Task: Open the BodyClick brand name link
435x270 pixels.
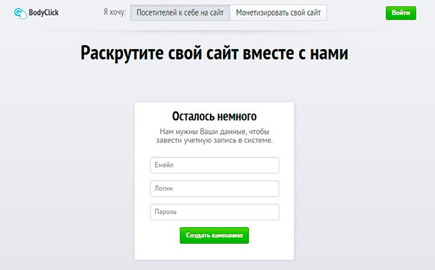Action: pos(43,12)
